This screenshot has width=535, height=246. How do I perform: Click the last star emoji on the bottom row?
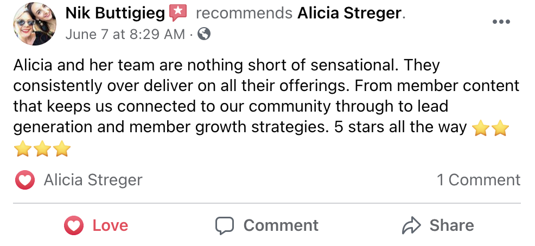pyautogui.click(x=62, y=148)
